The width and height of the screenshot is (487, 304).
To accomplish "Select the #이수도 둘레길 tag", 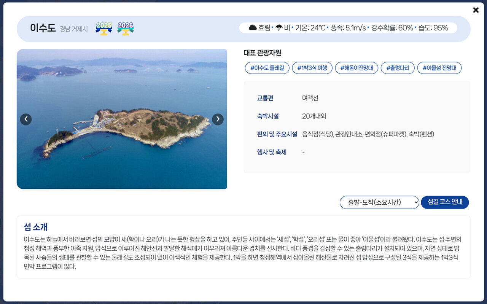I will click(x=267, y=68).
